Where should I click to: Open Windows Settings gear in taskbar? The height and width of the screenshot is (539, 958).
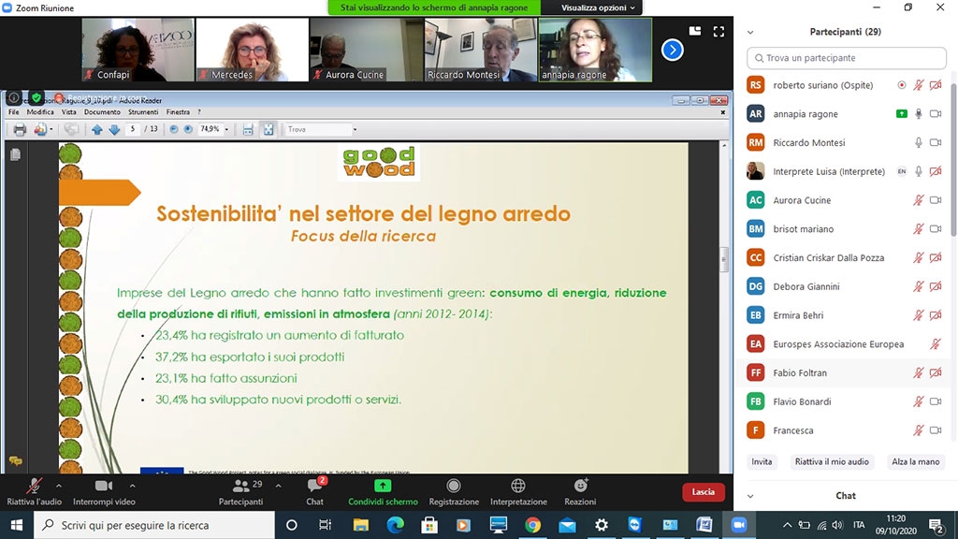coord(602,525)
